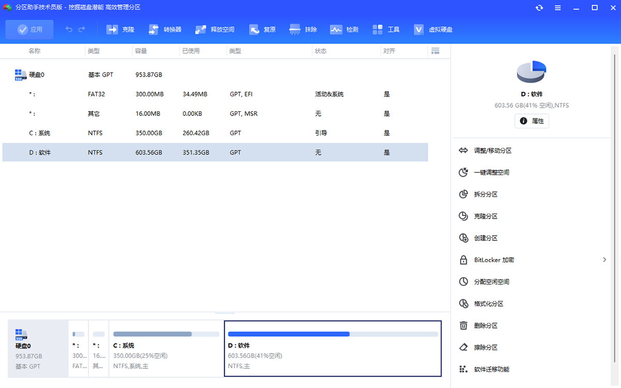Open the column layout options icon
This screenshot has height=388, width=621.
click(435, 51)
